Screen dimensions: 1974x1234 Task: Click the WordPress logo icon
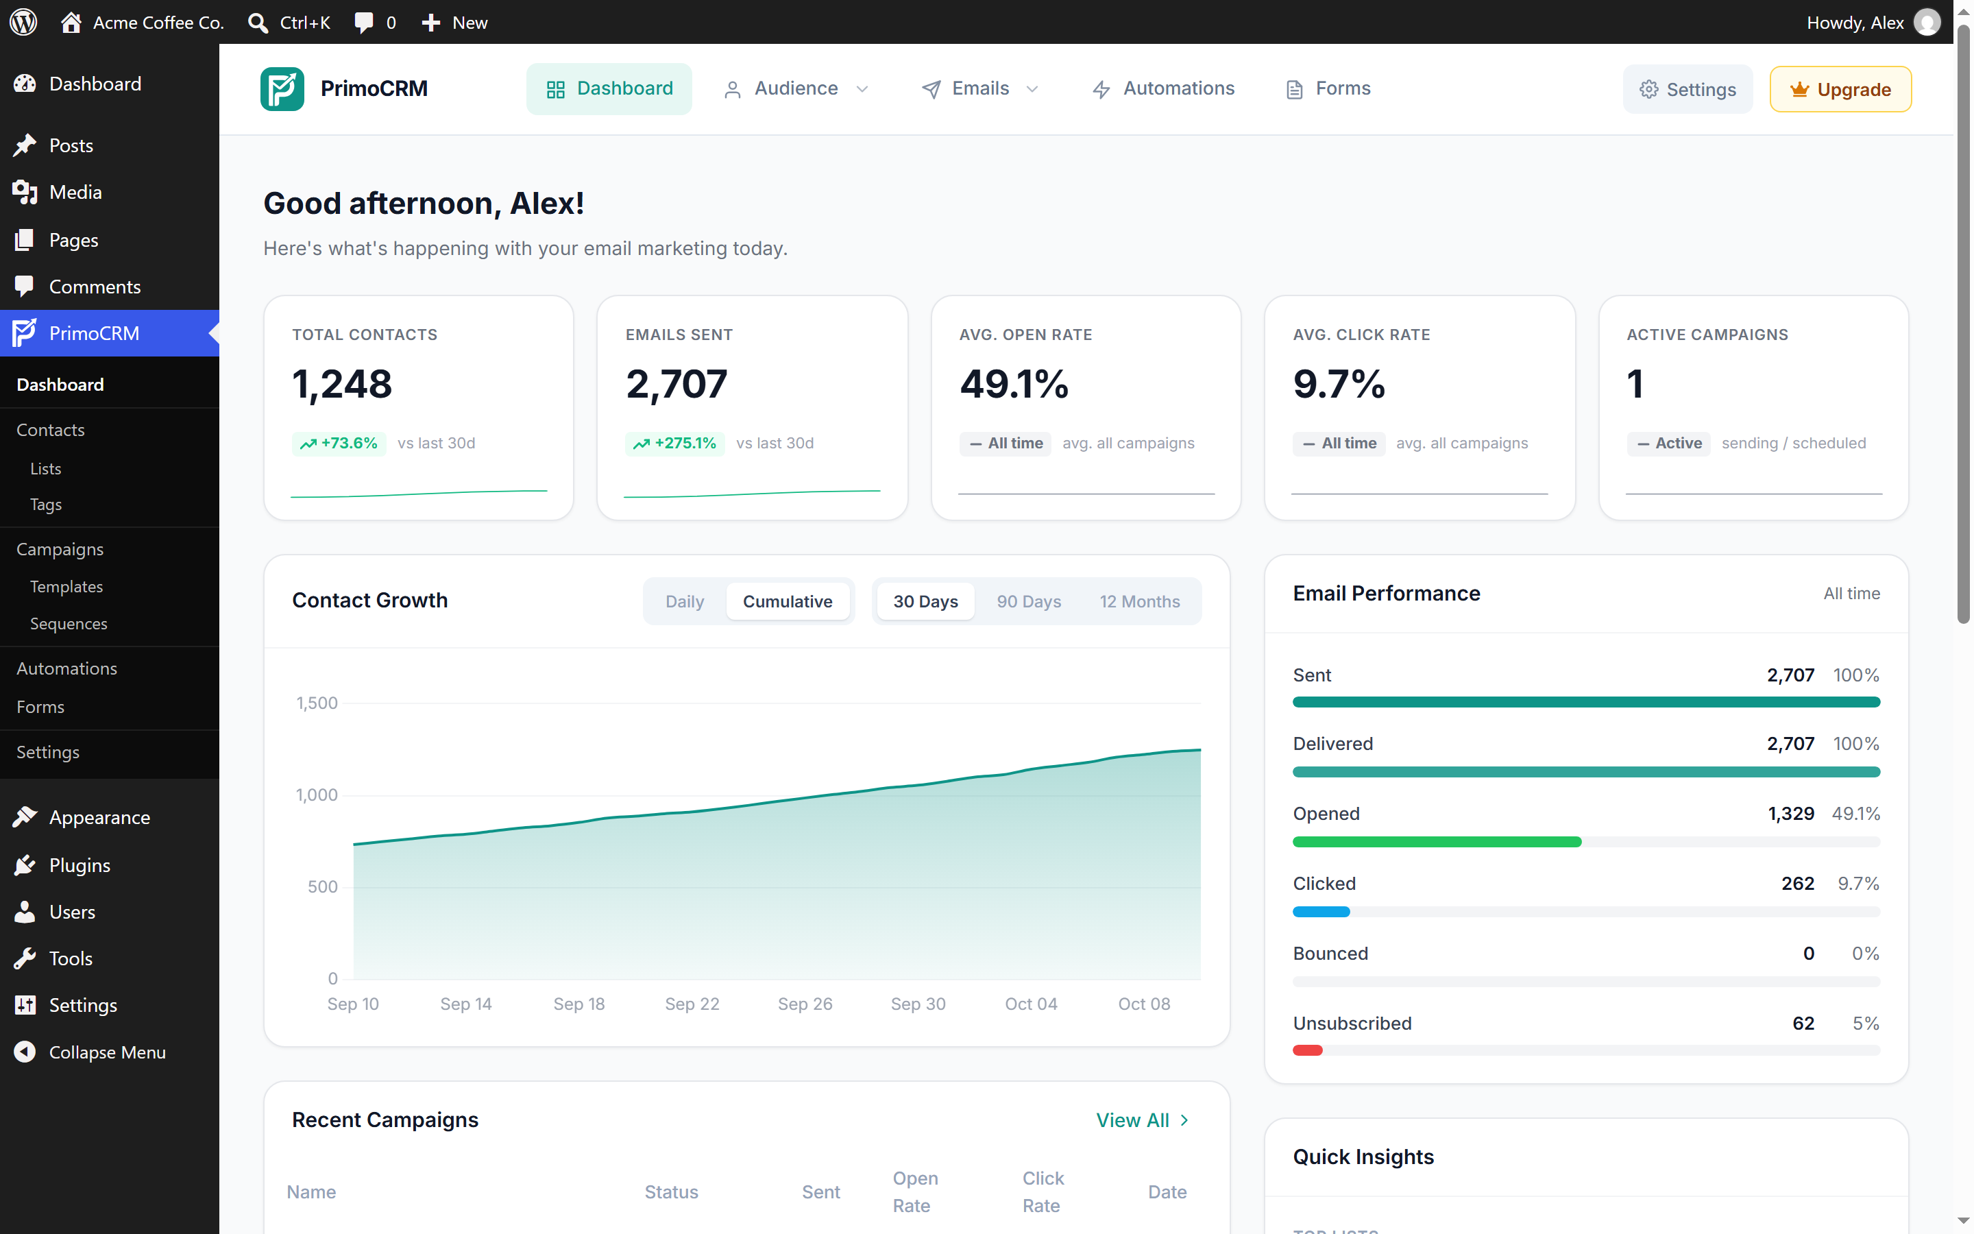pos(24,22)
